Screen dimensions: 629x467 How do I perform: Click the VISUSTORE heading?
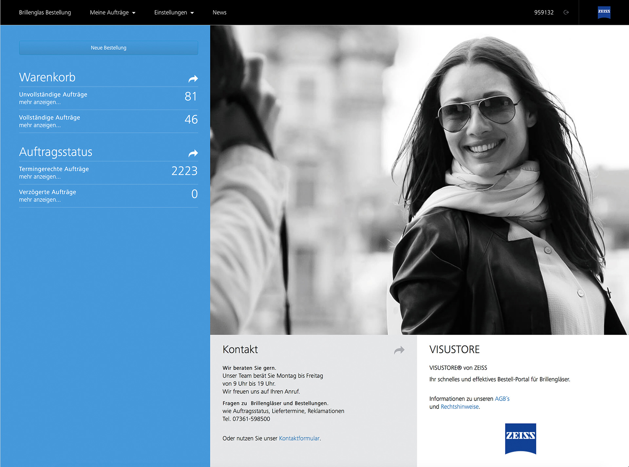point(454,349)
